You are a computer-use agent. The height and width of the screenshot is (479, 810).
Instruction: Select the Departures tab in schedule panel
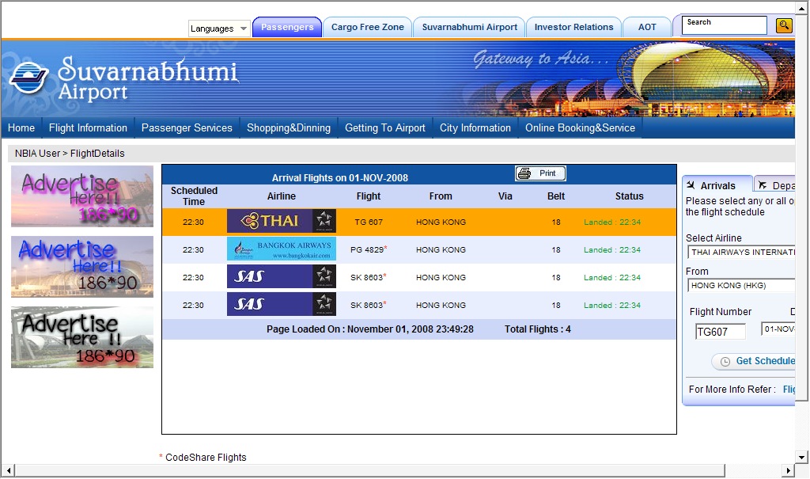[x=775, y=185]
